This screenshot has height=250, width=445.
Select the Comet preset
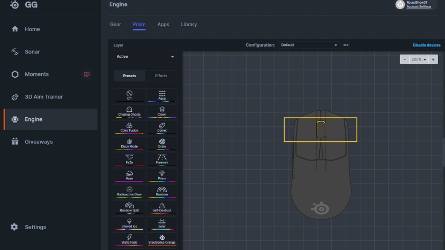click(x=162, y=127)
